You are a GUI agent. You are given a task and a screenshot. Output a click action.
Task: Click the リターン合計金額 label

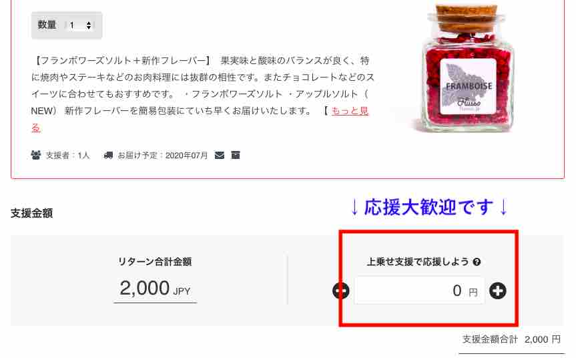155,262
